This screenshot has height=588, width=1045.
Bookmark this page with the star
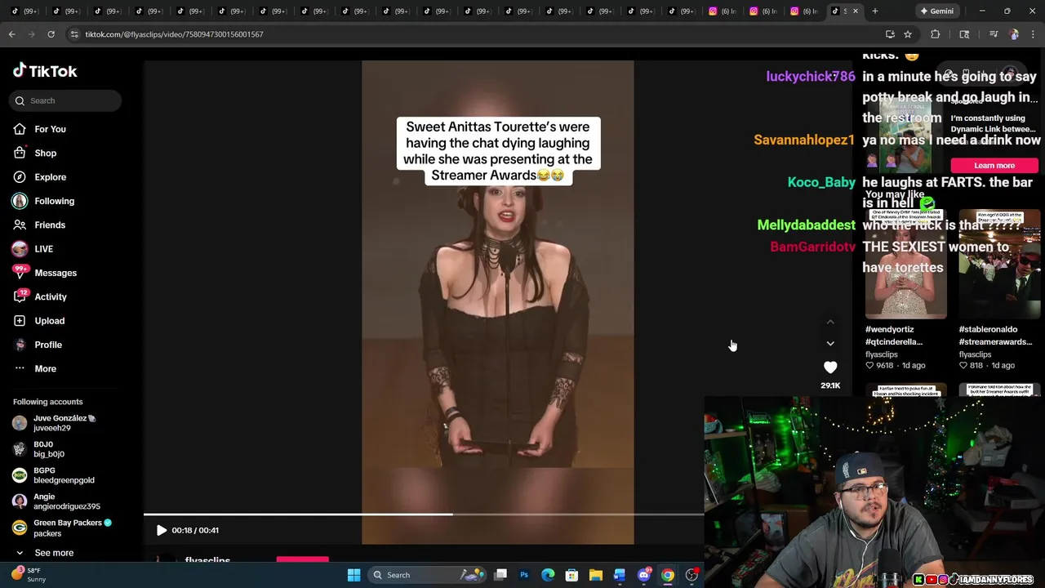[x=908, y=34]
